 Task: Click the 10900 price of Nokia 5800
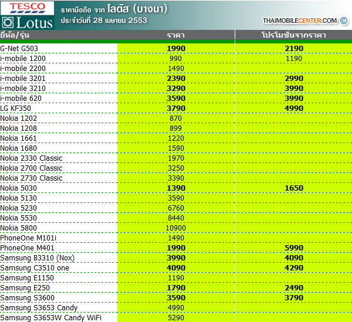tap(176, 228)
